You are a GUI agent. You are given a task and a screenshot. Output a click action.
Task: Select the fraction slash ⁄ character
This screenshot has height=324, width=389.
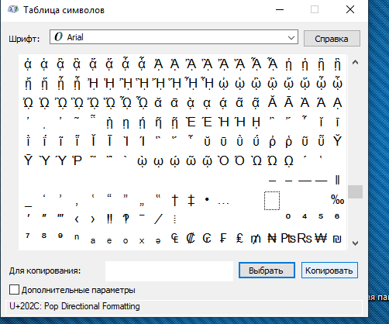158,219
